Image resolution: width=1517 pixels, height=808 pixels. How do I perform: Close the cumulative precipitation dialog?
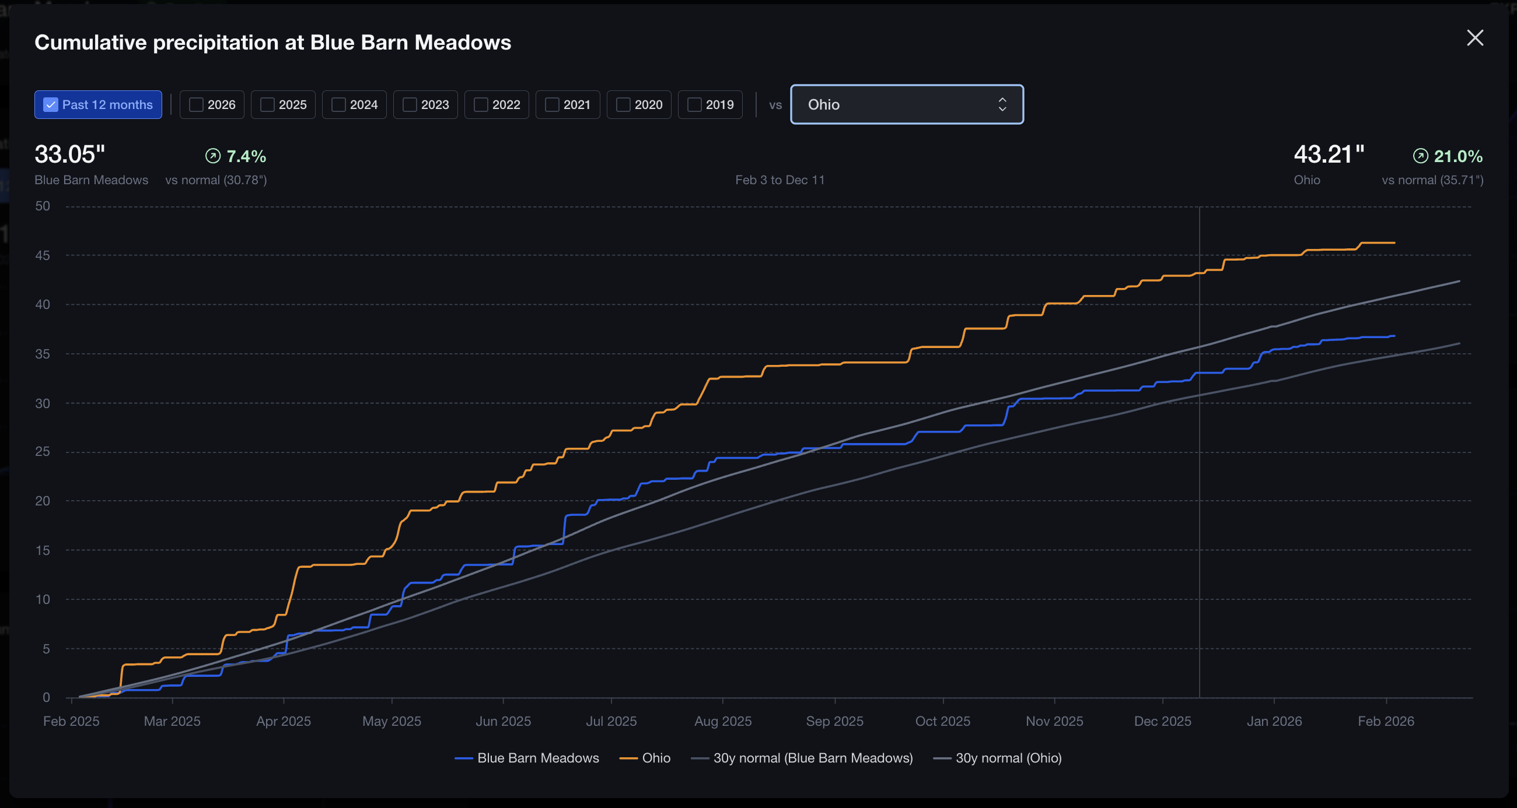tap(1474, 38)
